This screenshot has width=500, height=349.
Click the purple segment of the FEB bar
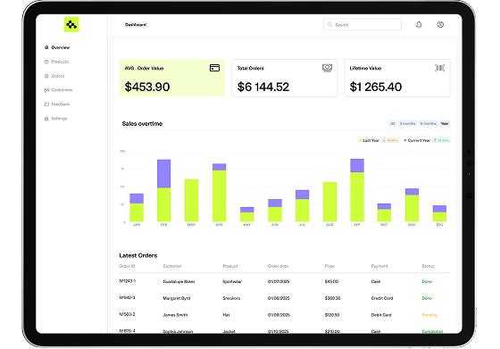164,173
